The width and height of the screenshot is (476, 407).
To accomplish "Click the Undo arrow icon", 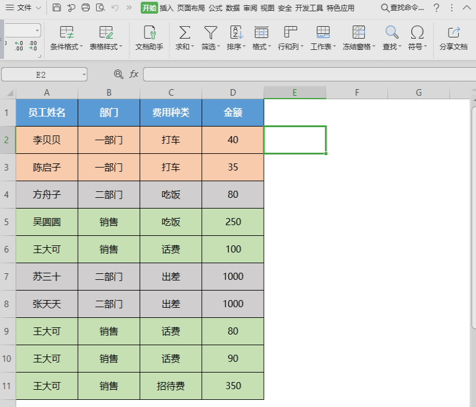I will [x=115, y=8].
